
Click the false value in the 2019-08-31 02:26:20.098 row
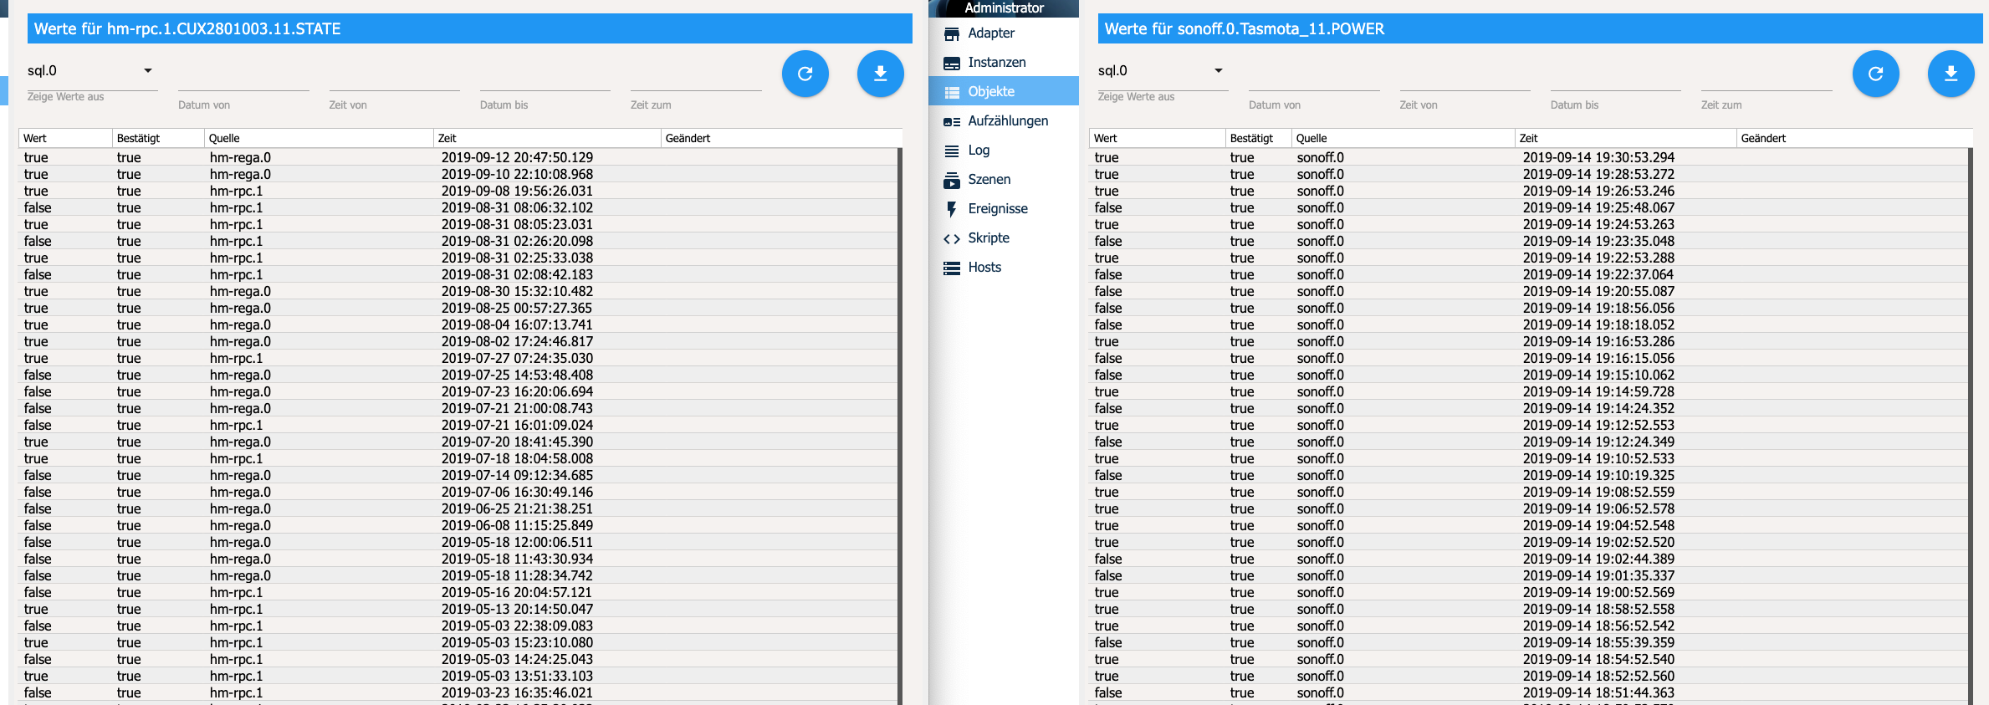click(38, 241)
